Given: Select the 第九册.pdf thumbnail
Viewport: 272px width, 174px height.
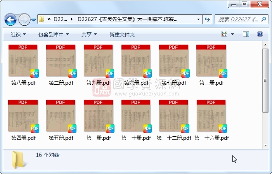Looking at the screenshot, I should pos(99,61).
